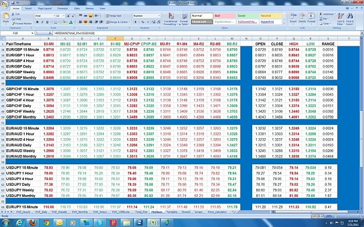This screenshot has width=364, height=227.
Task: Increase cell indent
Action: (101, 22)
